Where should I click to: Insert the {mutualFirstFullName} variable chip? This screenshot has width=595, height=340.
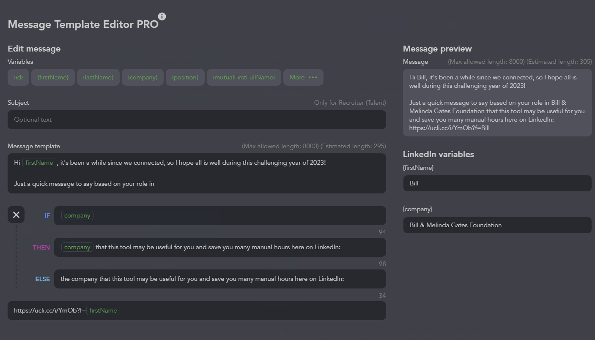click(244, 77)
